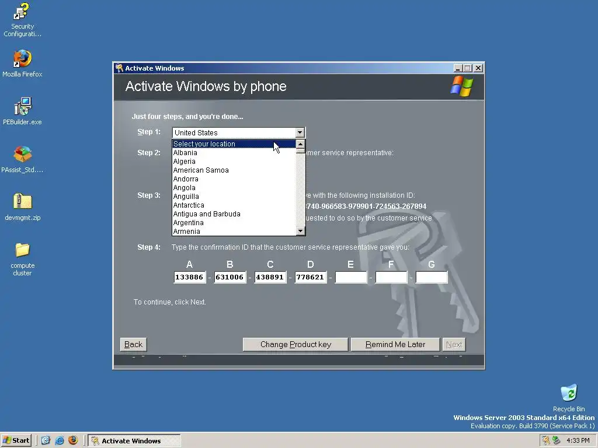Open the Security Configuration desktop shortcut
Image resolution: width=598 pixels, height=448 pixels.
pyautogui.click(x=22, y=20)
